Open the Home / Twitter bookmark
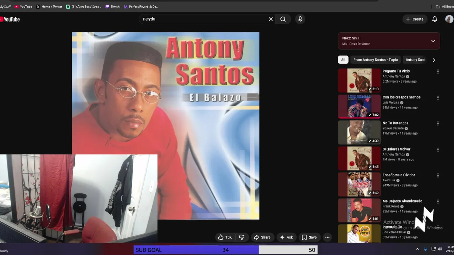 (49, 6)
